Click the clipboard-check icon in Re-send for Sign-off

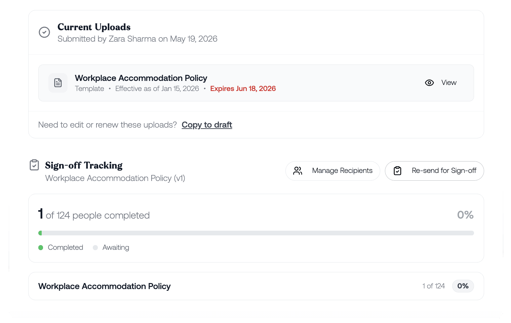coord(397,171)
